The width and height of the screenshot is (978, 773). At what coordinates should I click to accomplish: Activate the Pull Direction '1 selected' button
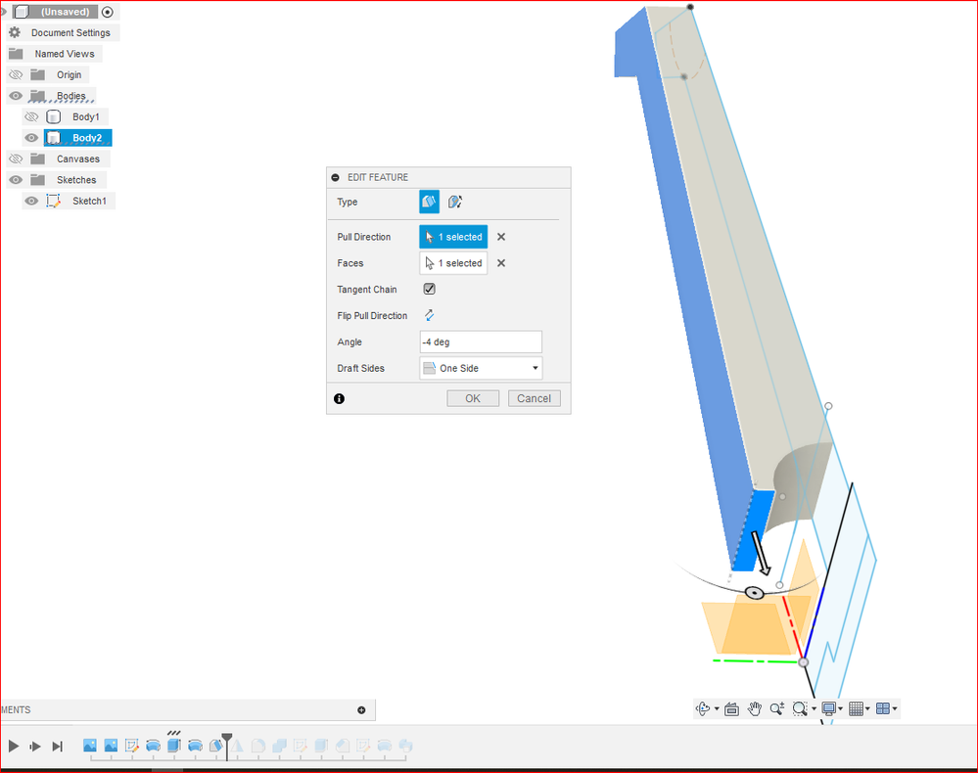tap(453, 237)
